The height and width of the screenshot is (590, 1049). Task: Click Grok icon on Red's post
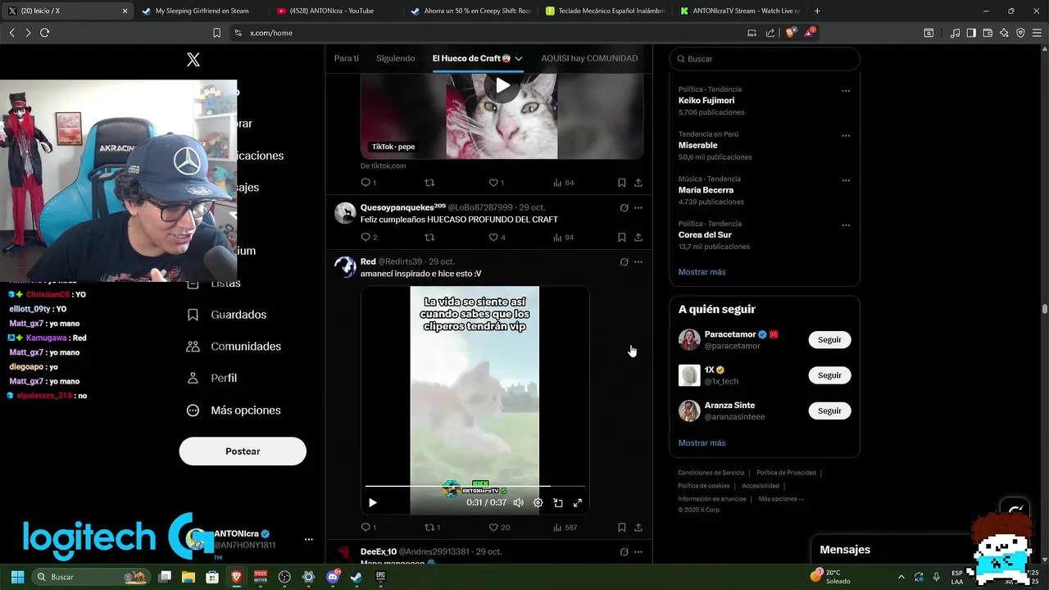tap(624, 262)
